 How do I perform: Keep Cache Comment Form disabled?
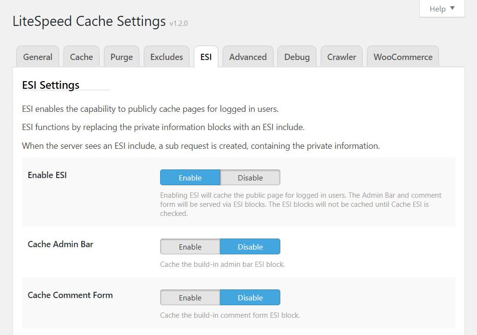[x=250, y=297]
